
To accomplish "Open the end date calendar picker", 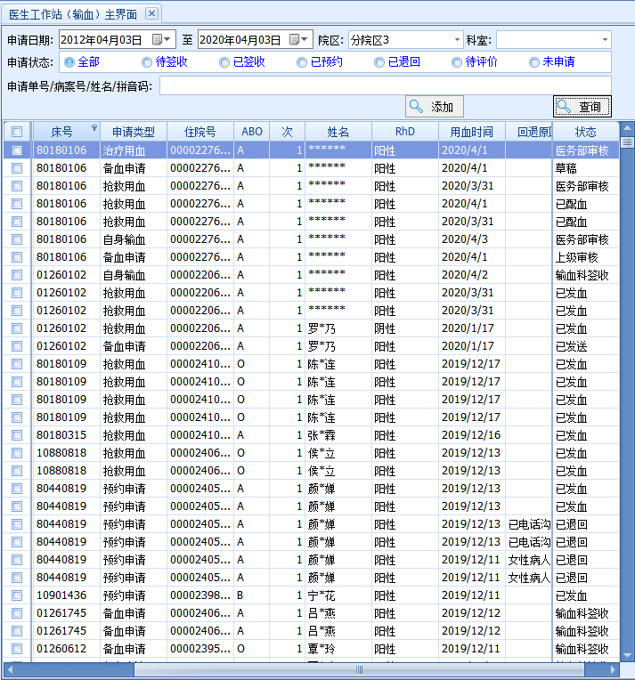I will pyautogui.click(x=294, y=40).
